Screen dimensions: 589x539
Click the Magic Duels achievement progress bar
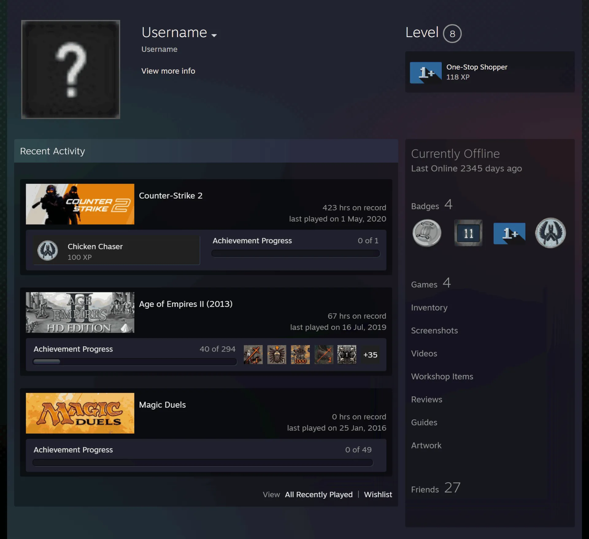[202, 462]
